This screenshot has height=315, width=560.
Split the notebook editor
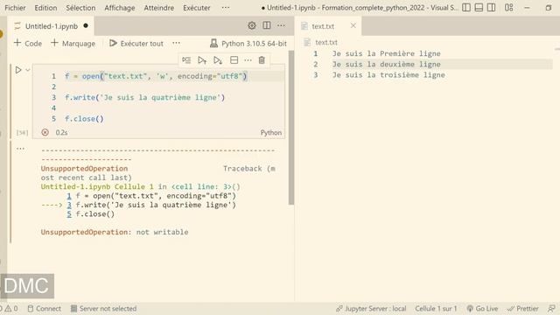tap(267, 25)
